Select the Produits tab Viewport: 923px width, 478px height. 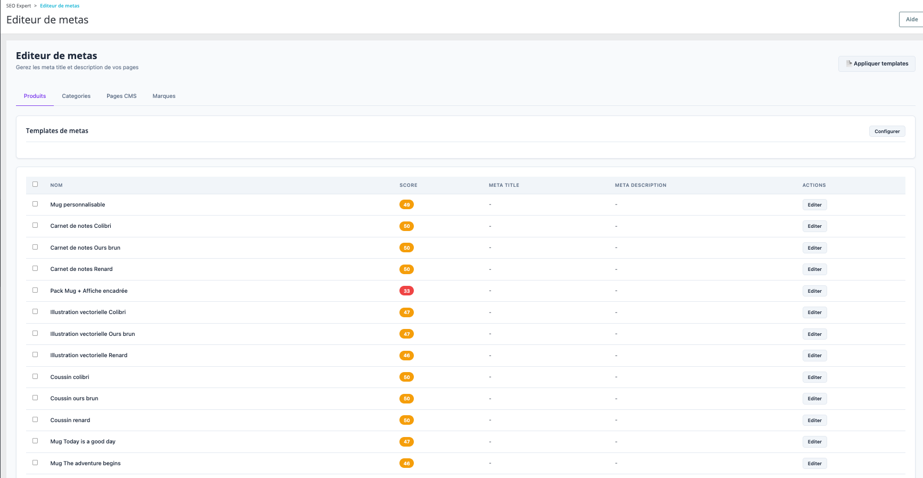pyautogui.click(x=35, y=96)
